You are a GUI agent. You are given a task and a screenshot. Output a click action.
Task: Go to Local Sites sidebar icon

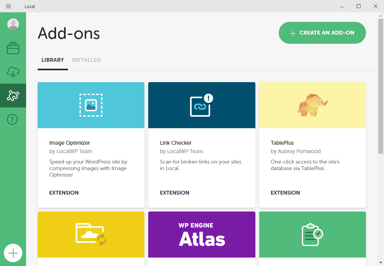pyautogui.click(x=13, y=48)
